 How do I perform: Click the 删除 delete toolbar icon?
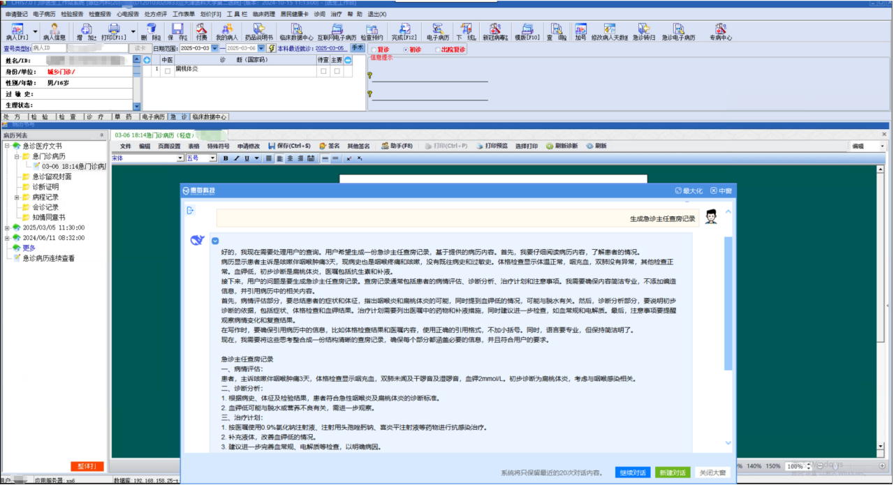(x=150, y=31)
